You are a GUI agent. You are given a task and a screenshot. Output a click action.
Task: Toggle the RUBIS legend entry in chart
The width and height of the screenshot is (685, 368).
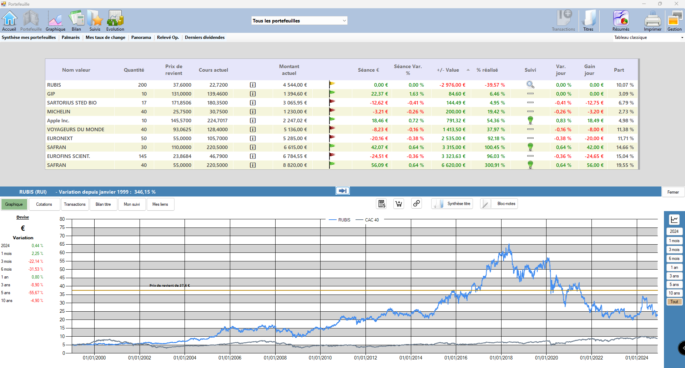[x=340, y=220]
